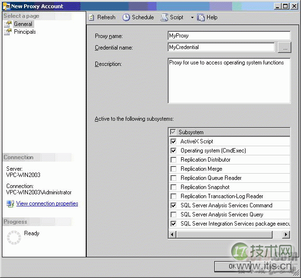Viewport: 301px width, 278px height.
Task: Close the New Proxy Account window
Action: point(294,6)
